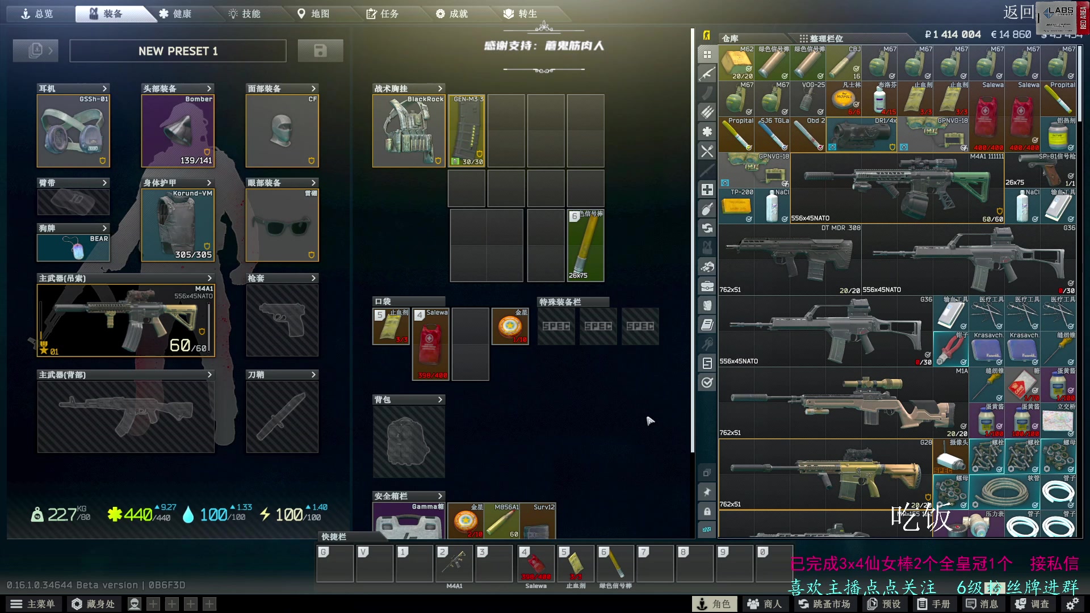Filter stash by food fork-and-knife icon
Screen dimensions: 1090x613
coord(707,151)
